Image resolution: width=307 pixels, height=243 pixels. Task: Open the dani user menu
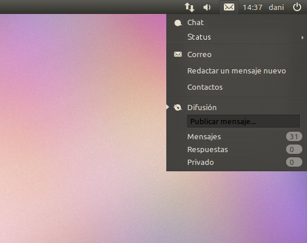point(276,8)
